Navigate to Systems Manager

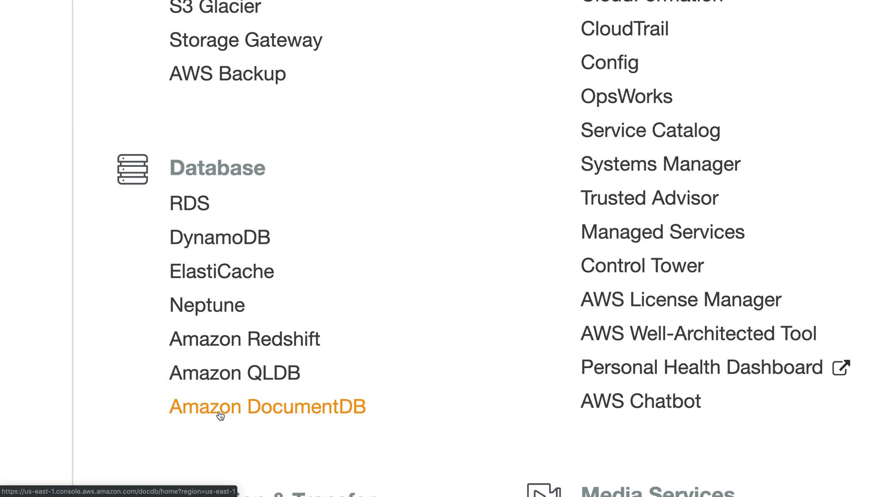point(660,164)
